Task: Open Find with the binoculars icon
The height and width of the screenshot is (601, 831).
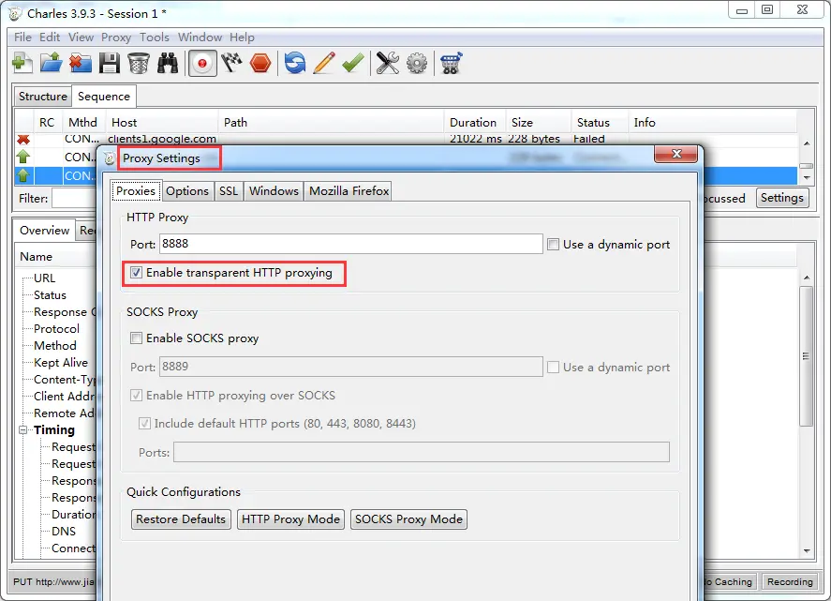Action: point(168,63)
